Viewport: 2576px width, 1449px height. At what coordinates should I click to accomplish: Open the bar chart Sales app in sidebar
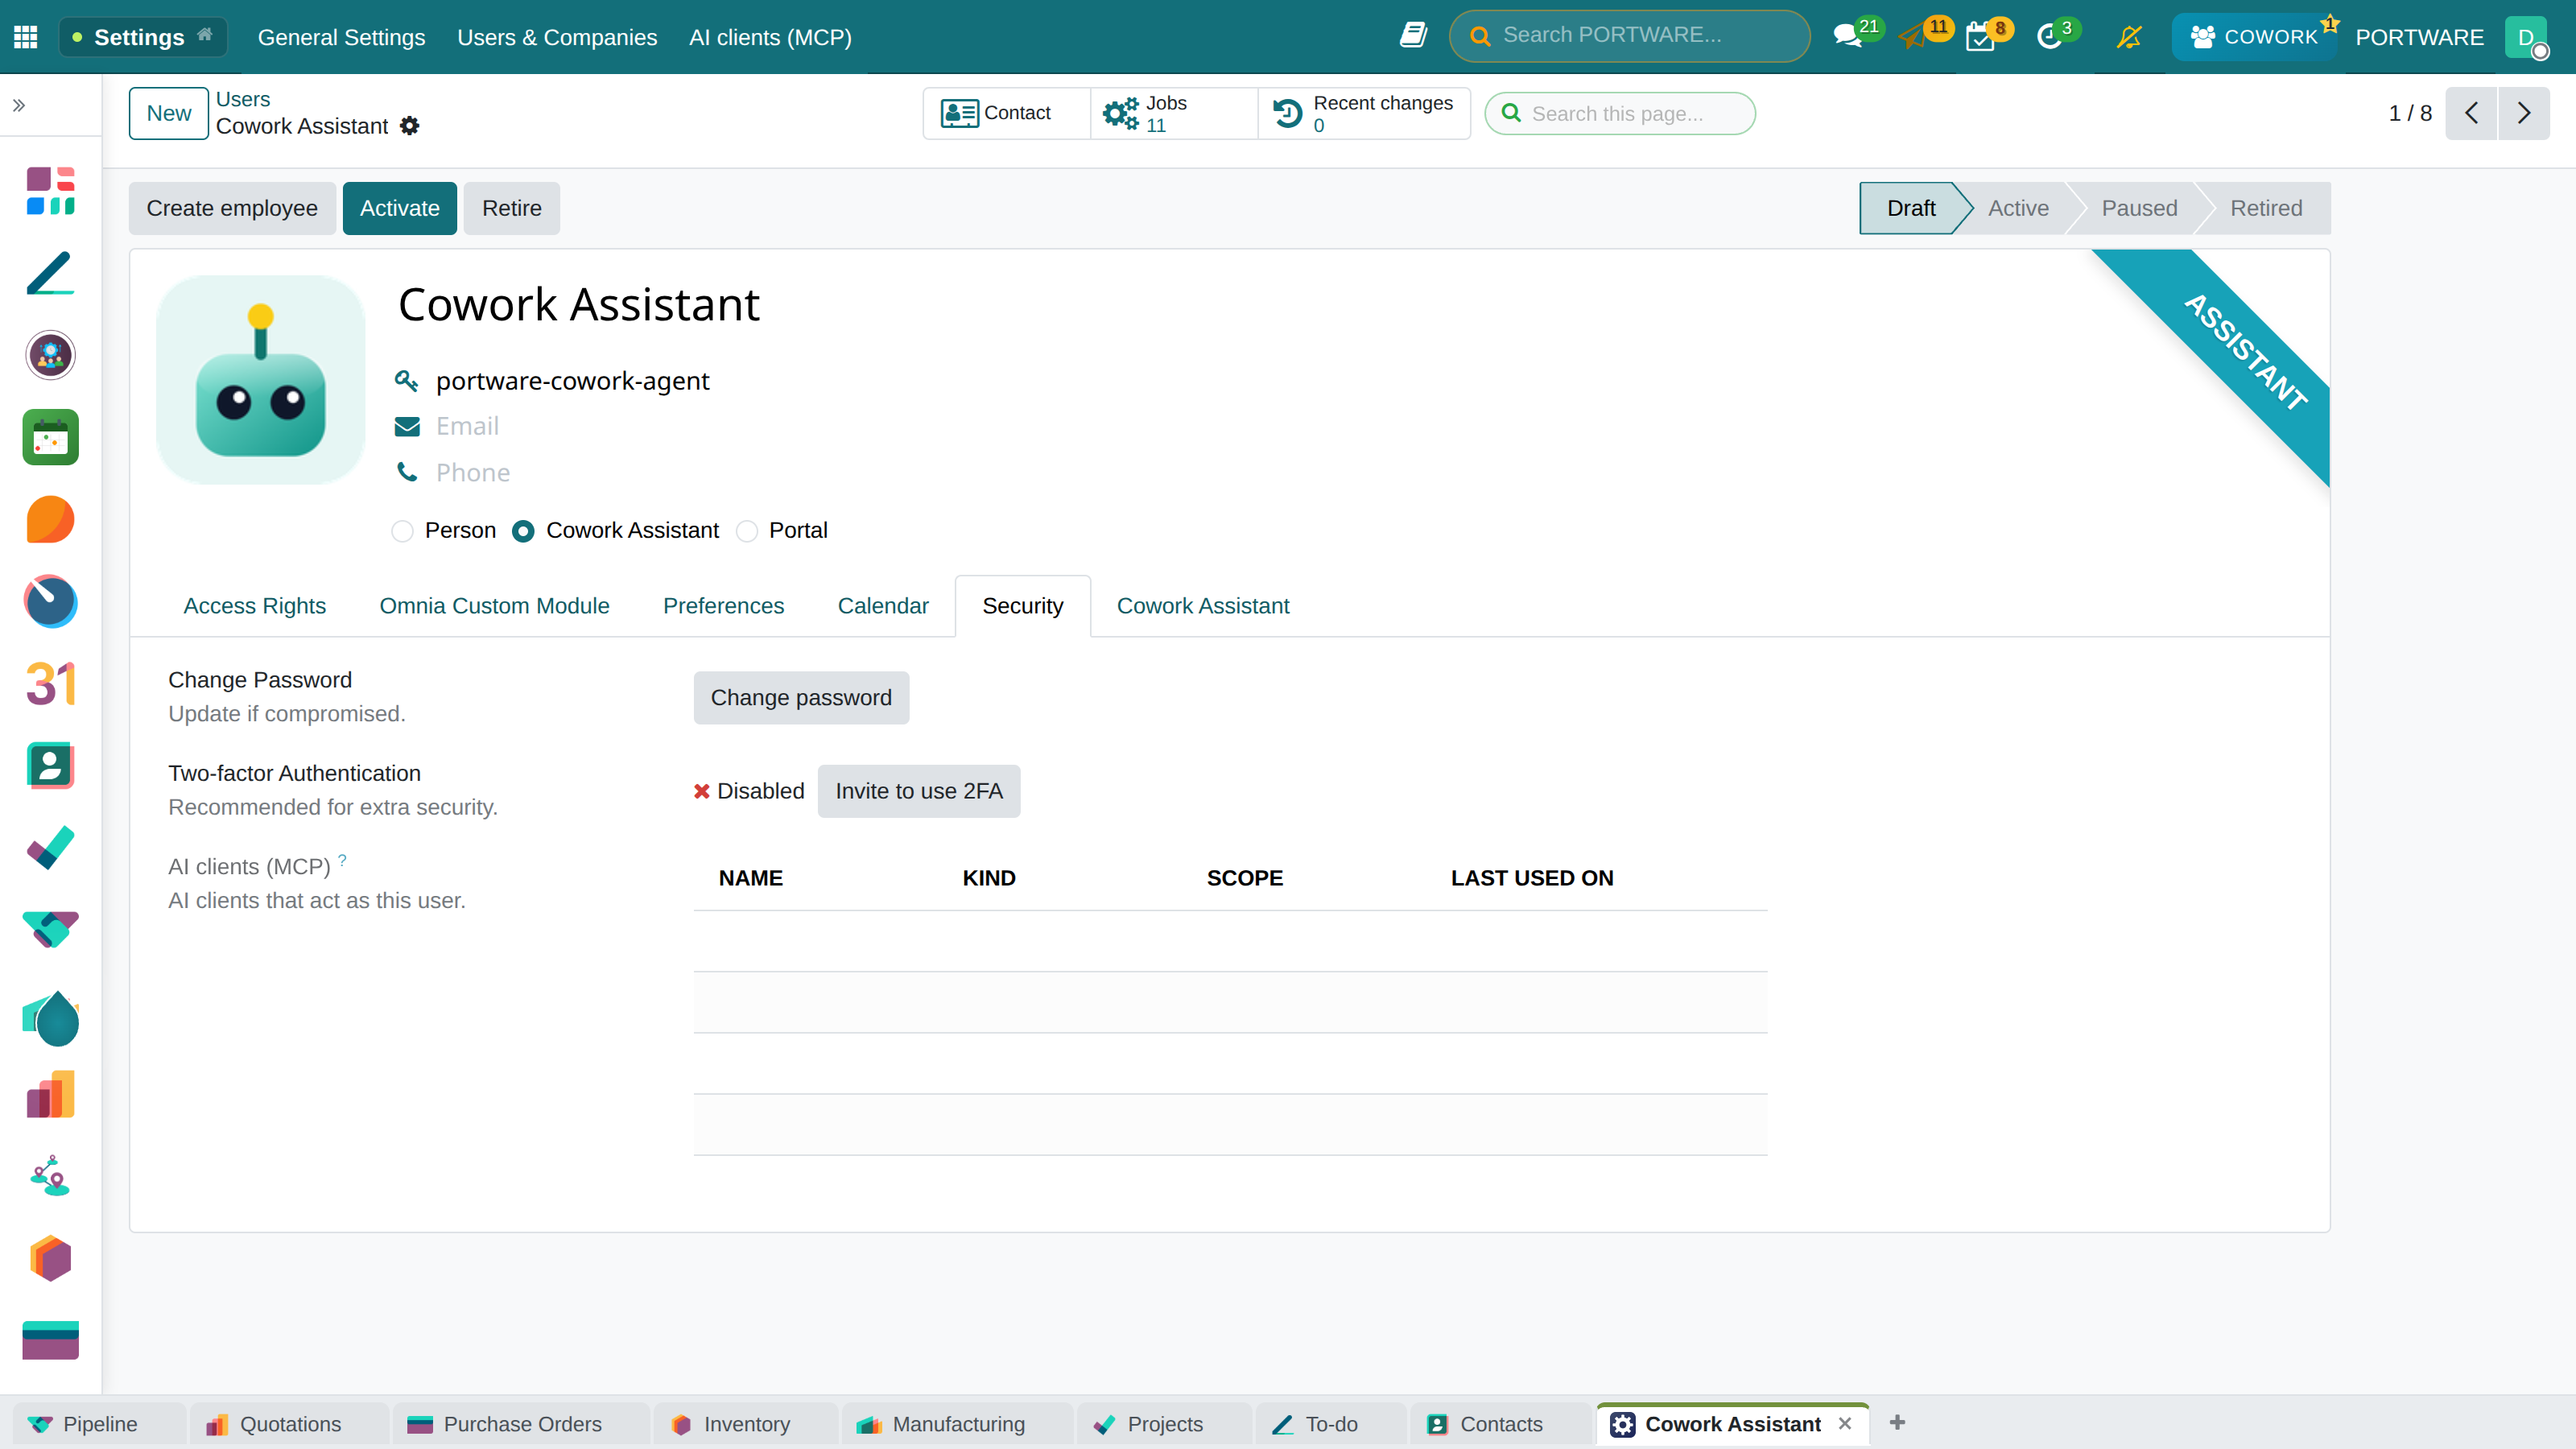[51, 1094]
